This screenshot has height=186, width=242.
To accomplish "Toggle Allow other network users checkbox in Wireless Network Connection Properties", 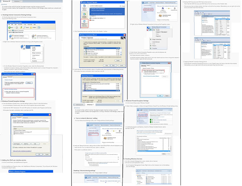I will 143,70.
